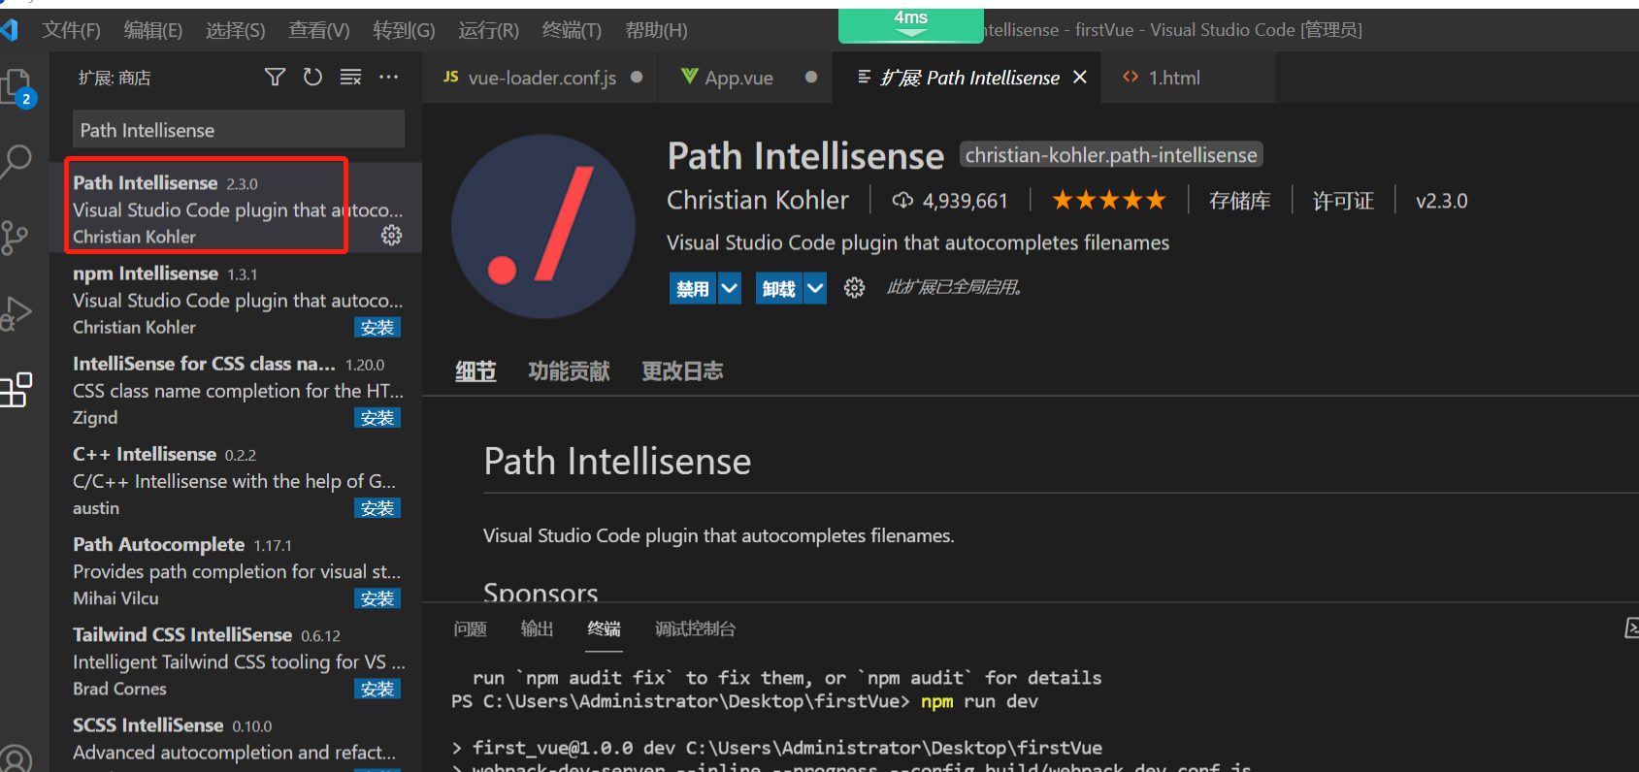Screen dimensions: 1639x772
Task: Switch to 调试控制台 Debug Console tab
Action: click(695, 628)
